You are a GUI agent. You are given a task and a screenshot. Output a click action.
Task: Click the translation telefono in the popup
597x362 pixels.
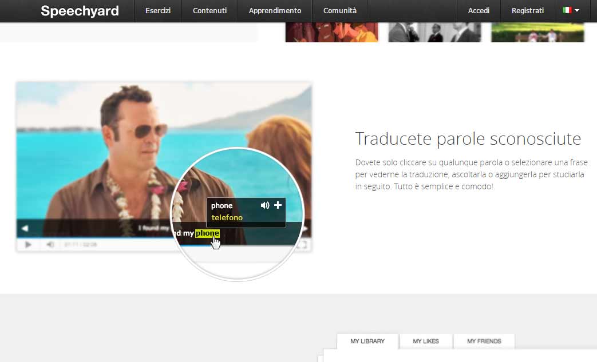click(227, 217)
